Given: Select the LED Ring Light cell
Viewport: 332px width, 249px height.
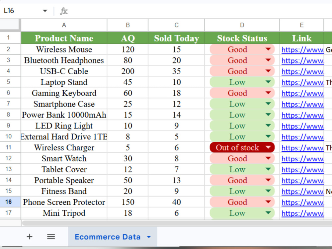Looking at the screenshot, I should tap(64, 125).
